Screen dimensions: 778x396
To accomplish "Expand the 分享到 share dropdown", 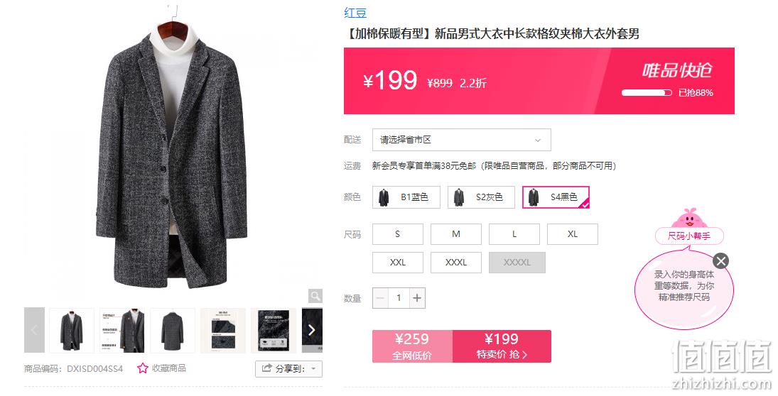I will 288,369.
